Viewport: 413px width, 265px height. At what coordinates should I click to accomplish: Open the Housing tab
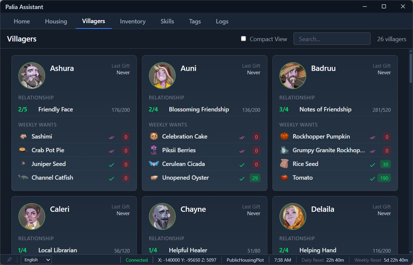(x=56, y=21)
